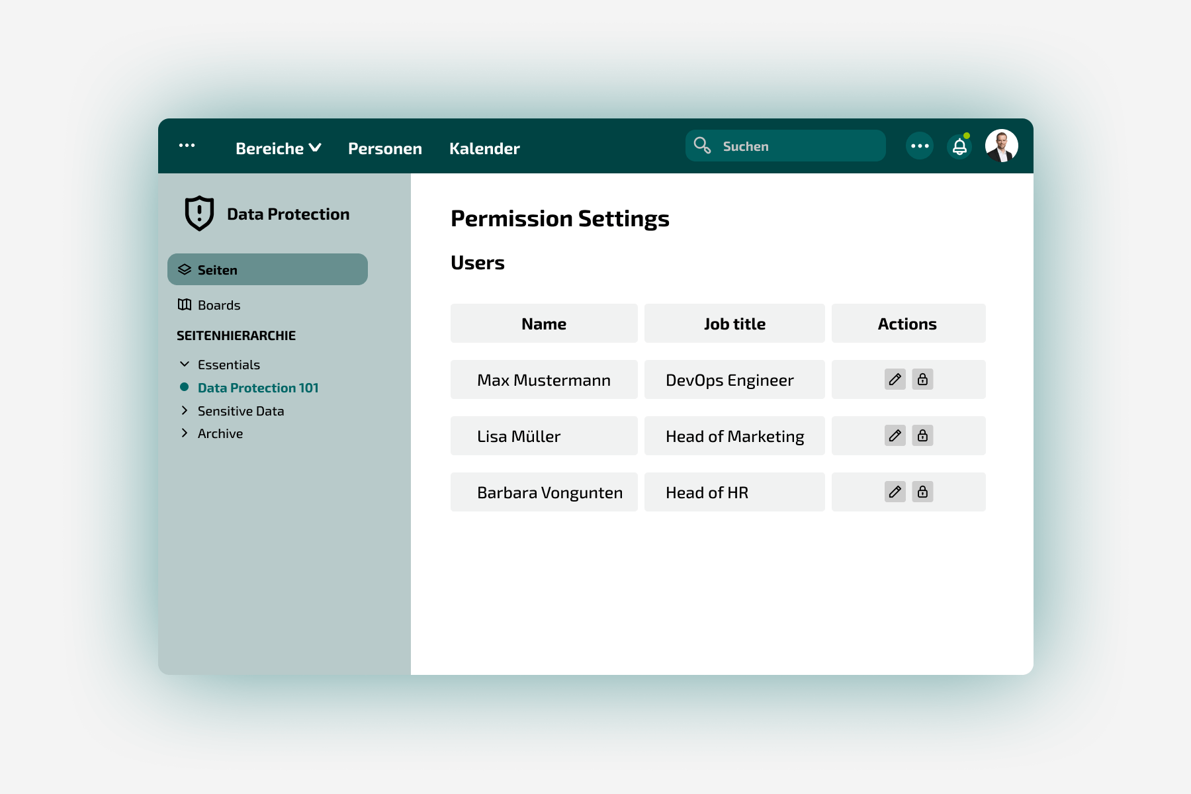Viewport: 1191px width, 794px height.
Task: Click the Users subheading
Action: pyautogui.click(x=478, y=263)
